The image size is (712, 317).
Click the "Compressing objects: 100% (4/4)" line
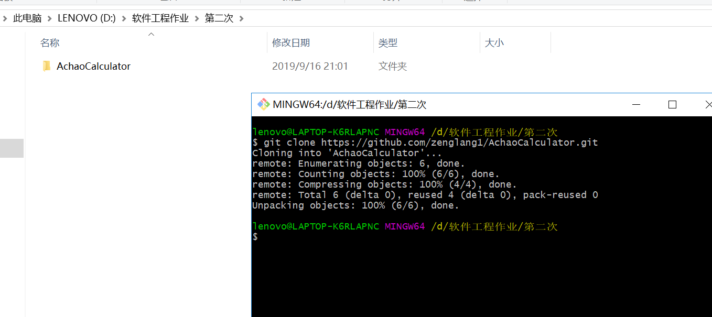[384, 184]
